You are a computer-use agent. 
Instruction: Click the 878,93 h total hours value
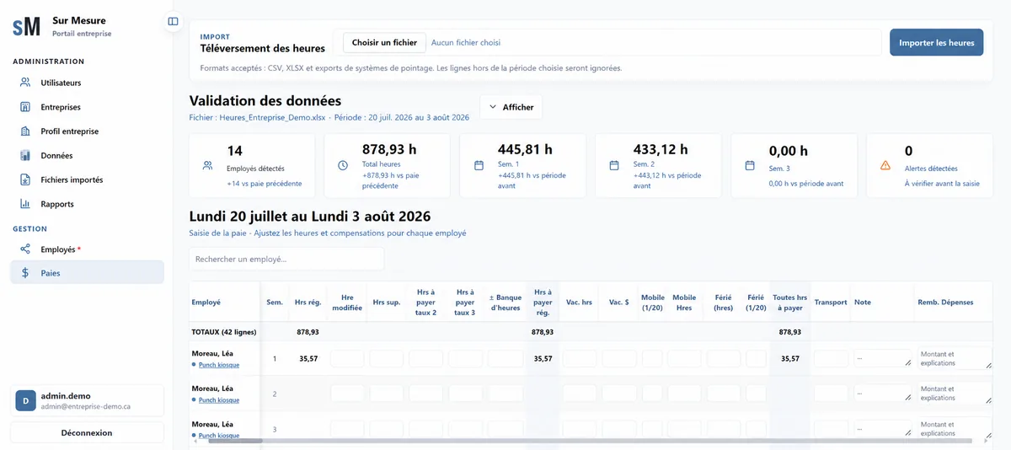click(x=390, y=150)
